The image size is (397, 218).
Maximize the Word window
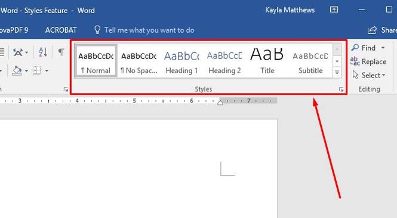pos(389,10)
